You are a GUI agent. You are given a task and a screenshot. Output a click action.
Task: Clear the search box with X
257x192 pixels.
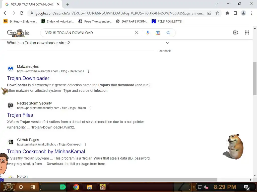tap(136, 33)
